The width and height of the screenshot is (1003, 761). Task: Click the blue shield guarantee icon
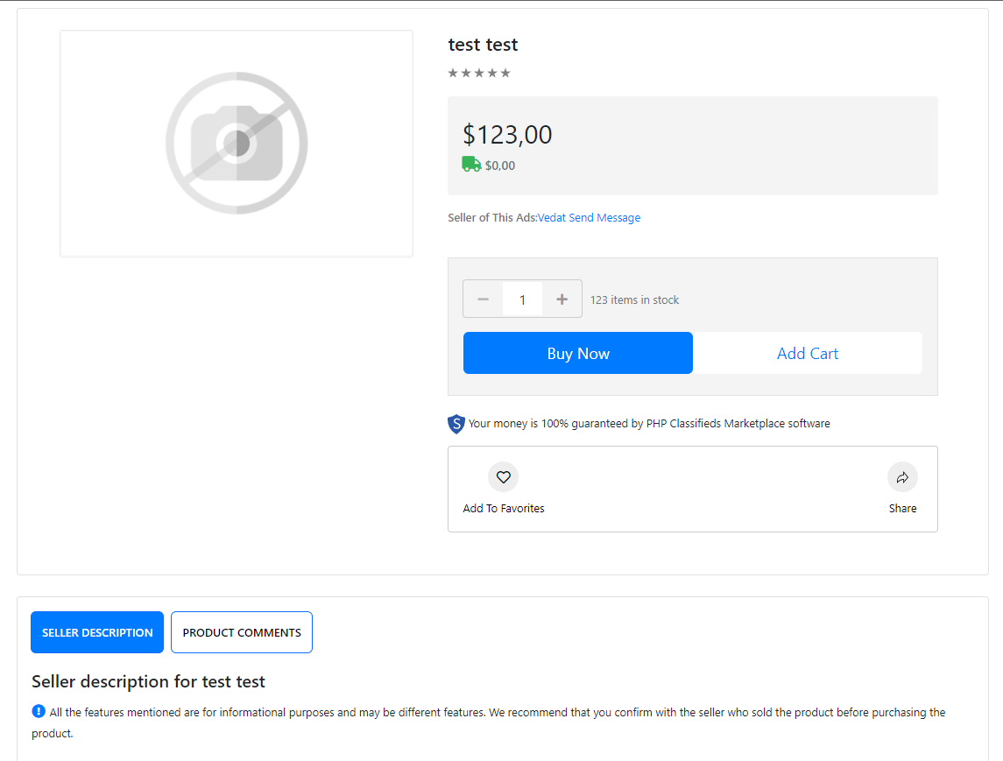pyautogui.click(x=456, y=423)
